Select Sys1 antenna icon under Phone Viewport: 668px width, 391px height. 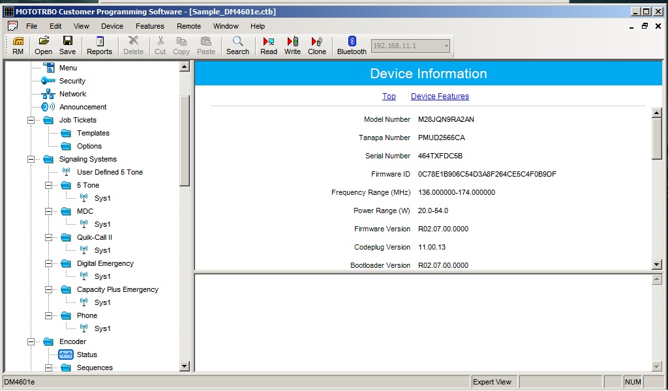point(84,328)
